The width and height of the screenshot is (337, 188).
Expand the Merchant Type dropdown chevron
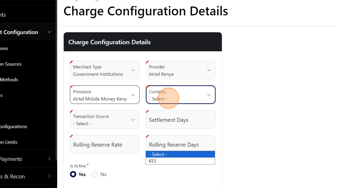point(133,70)
